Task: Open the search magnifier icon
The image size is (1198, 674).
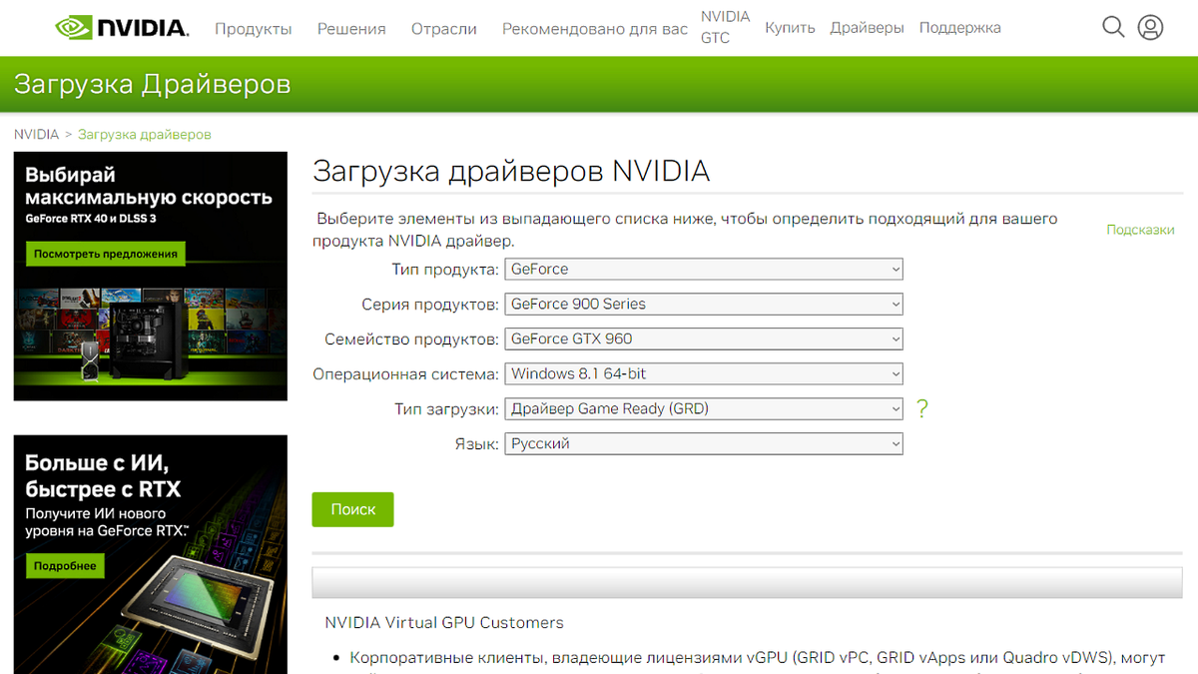Action: coord(1113,27)
